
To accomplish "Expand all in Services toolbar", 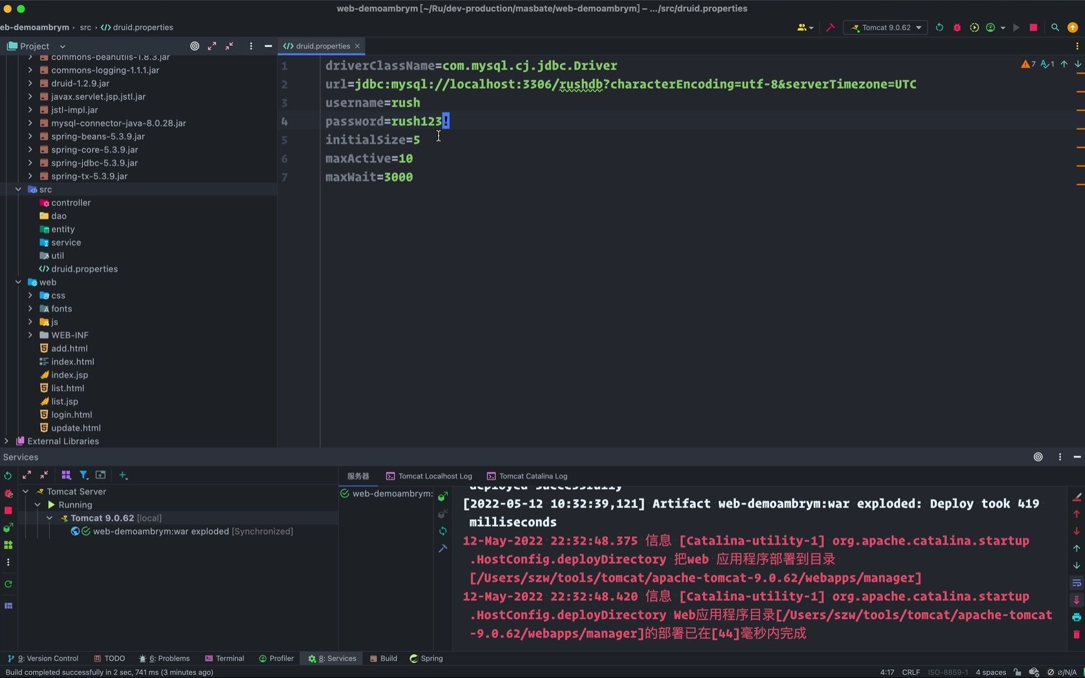I will 26,475.
